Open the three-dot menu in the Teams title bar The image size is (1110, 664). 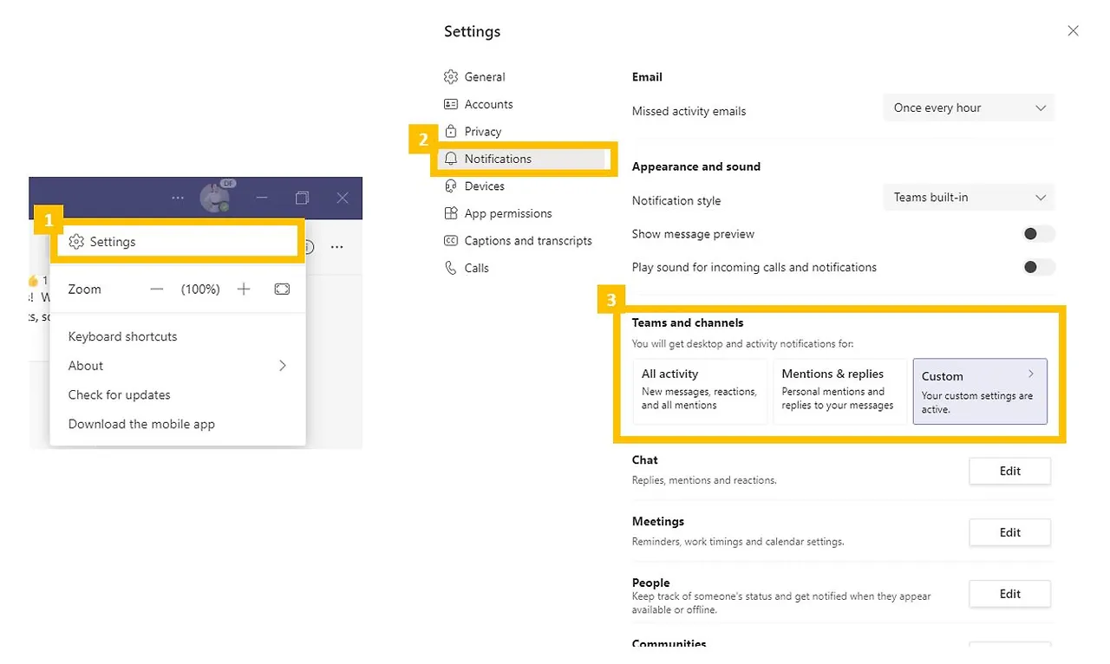[x=178, y=199]
